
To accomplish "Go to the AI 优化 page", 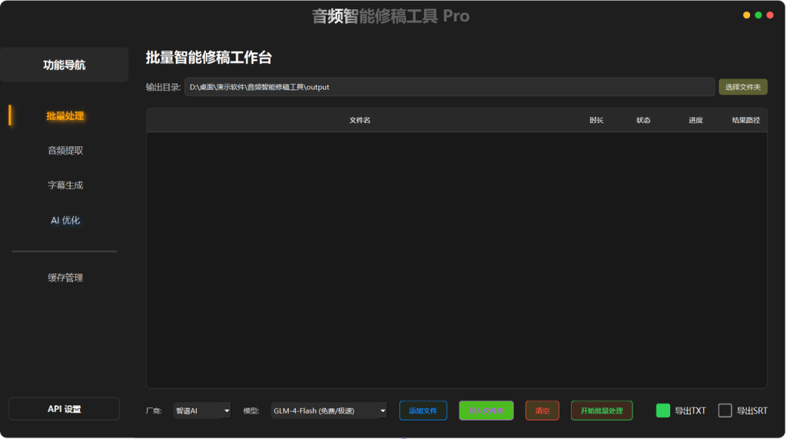I will click(x=65, y=220).
